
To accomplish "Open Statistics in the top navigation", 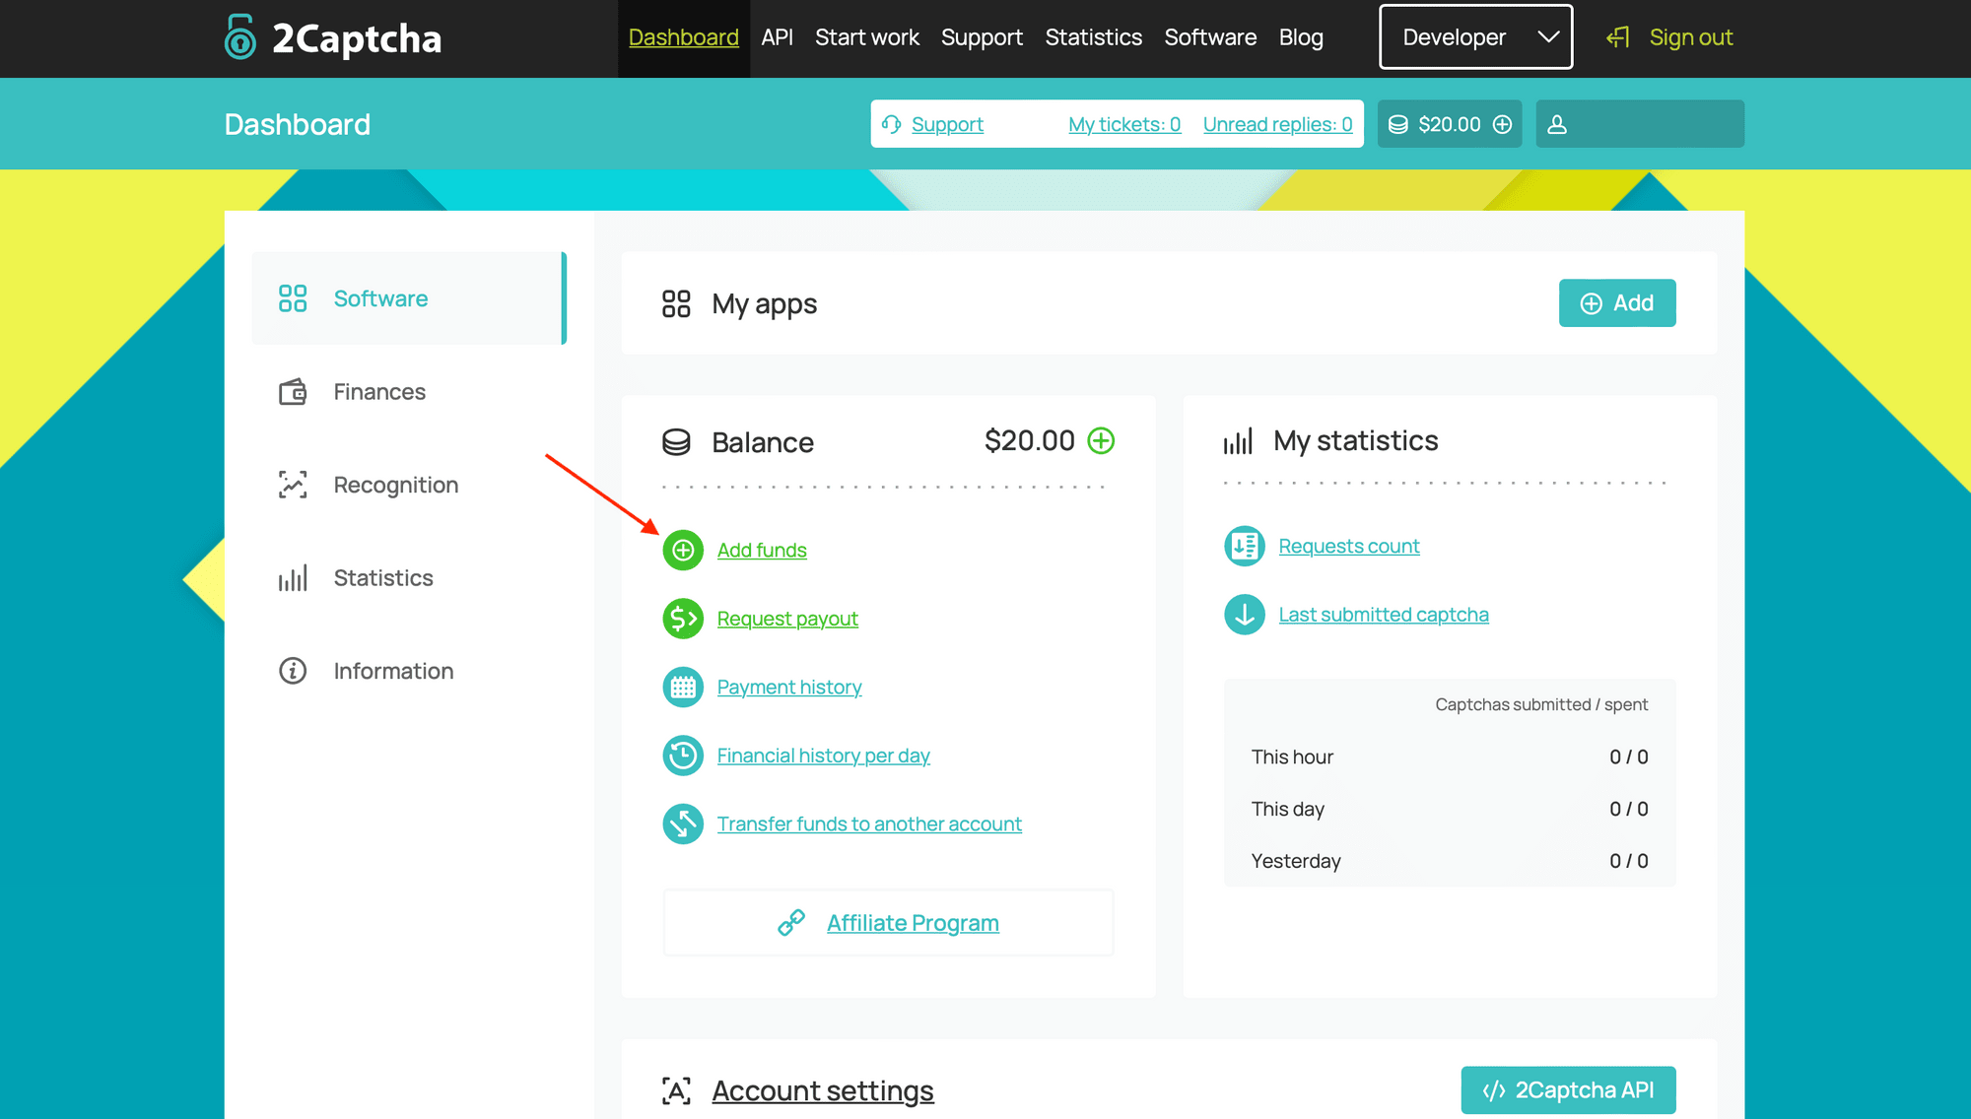I will tap(1093, 37).
